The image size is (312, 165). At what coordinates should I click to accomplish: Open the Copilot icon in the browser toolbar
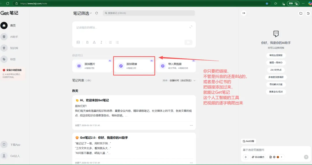[x=310, y=3]
